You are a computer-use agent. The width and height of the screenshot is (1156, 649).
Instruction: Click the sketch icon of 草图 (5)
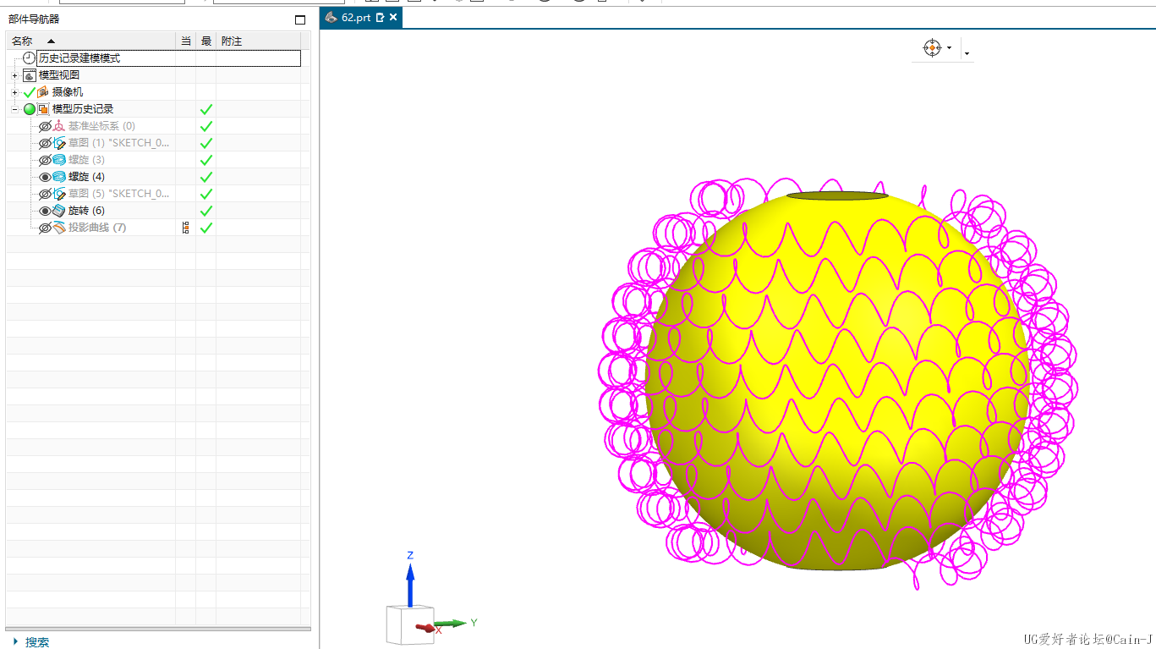coord(59,194)
